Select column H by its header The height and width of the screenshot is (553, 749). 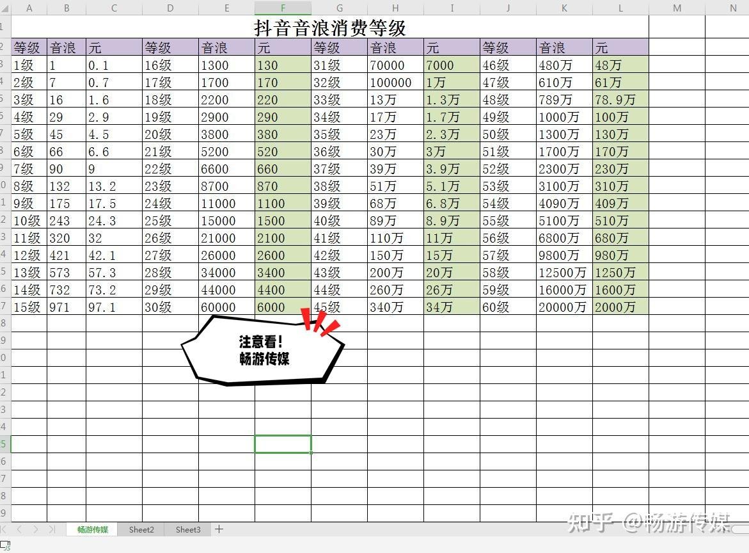[x=395, y=8]
